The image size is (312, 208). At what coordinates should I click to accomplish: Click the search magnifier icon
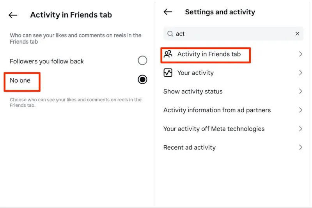(x=170, y=34)
